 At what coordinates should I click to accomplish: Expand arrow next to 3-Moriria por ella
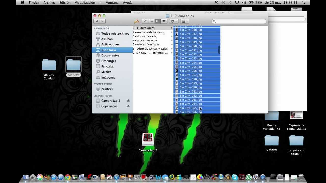[172, 36]
